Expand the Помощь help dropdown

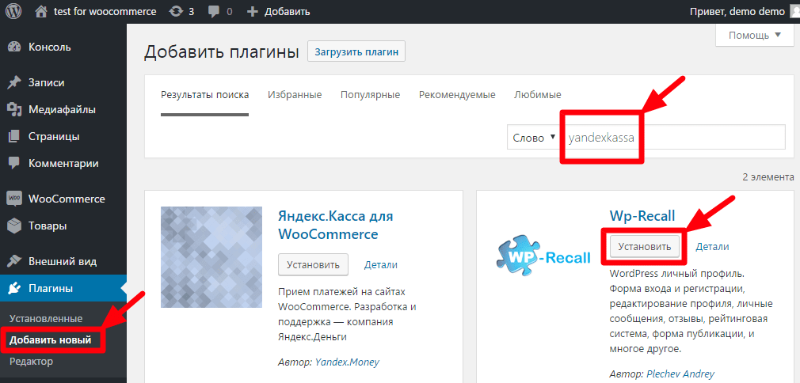pyautogui.click(x=755, y=35)
